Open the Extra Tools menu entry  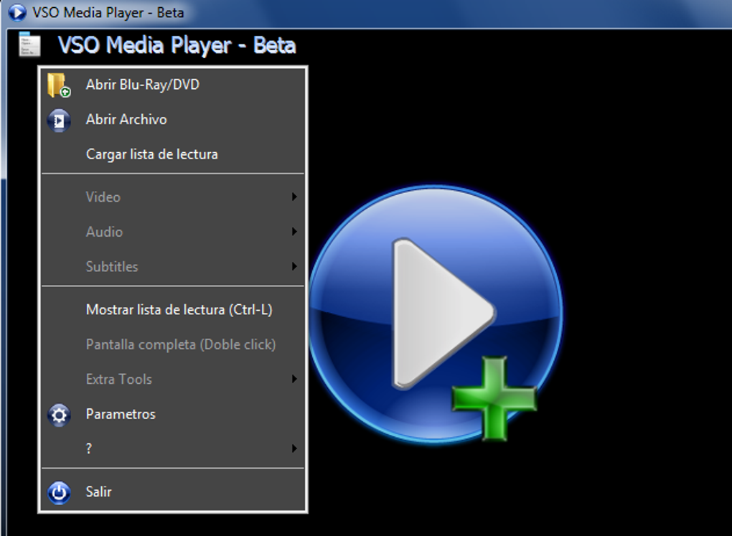[173, 379]
